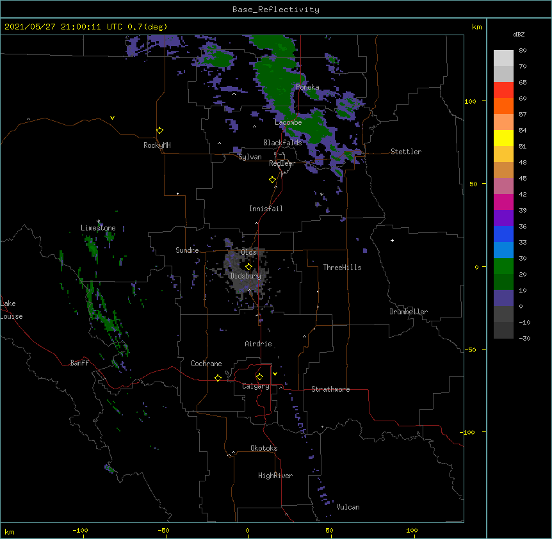552x539 pixels.
Task: Click the Stettler city label
Action: [406, 152]
